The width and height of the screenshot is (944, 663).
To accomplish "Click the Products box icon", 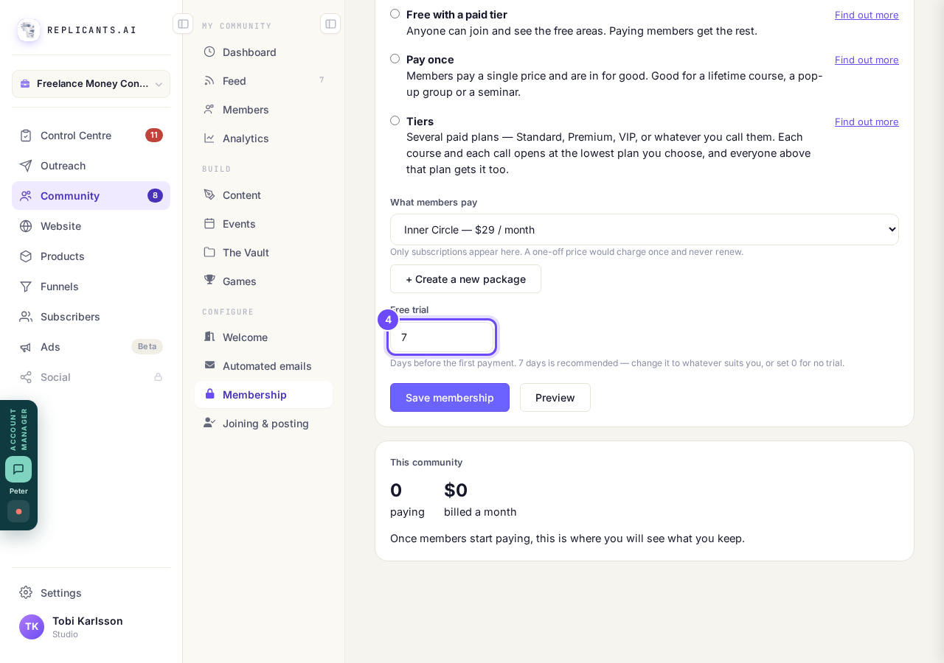I will click(x=26, y=256).
